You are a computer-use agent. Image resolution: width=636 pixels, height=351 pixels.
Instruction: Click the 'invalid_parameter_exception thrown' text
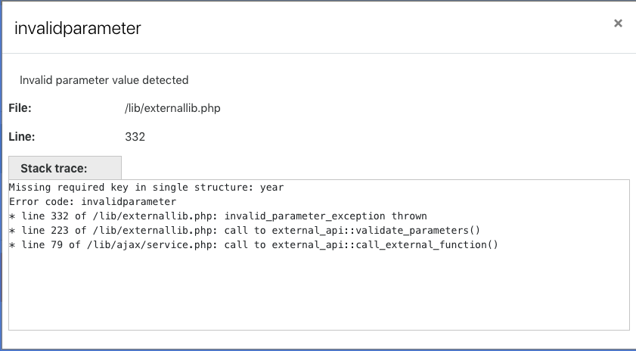click(326, 216)
